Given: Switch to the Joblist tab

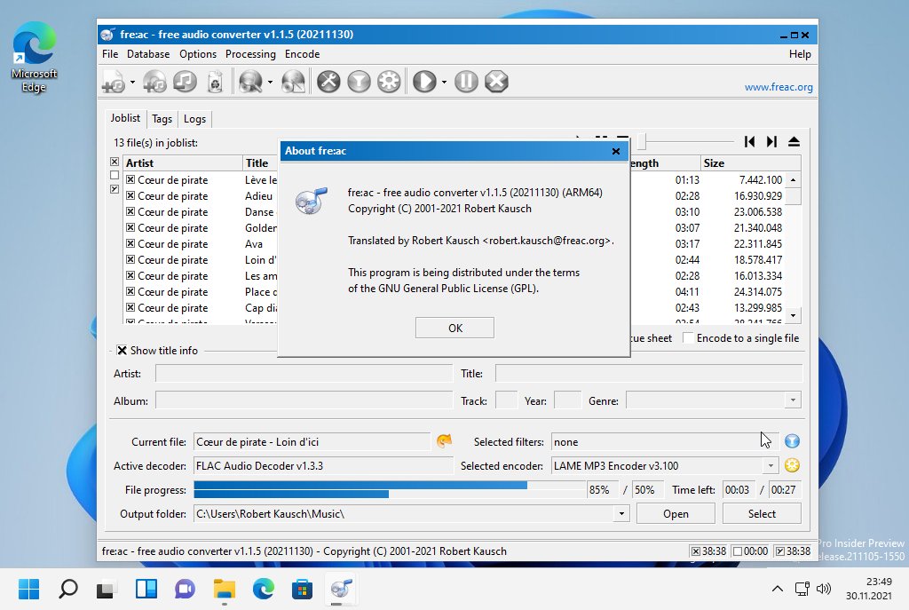Looking at the screenshot, I should coord(125,118).
